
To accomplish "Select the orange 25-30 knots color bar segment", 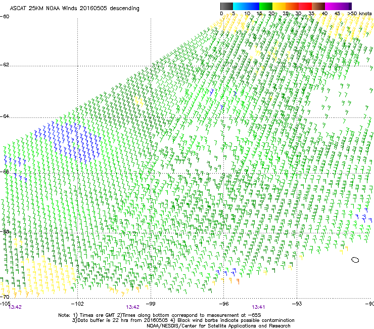I will tap(292, 6).
